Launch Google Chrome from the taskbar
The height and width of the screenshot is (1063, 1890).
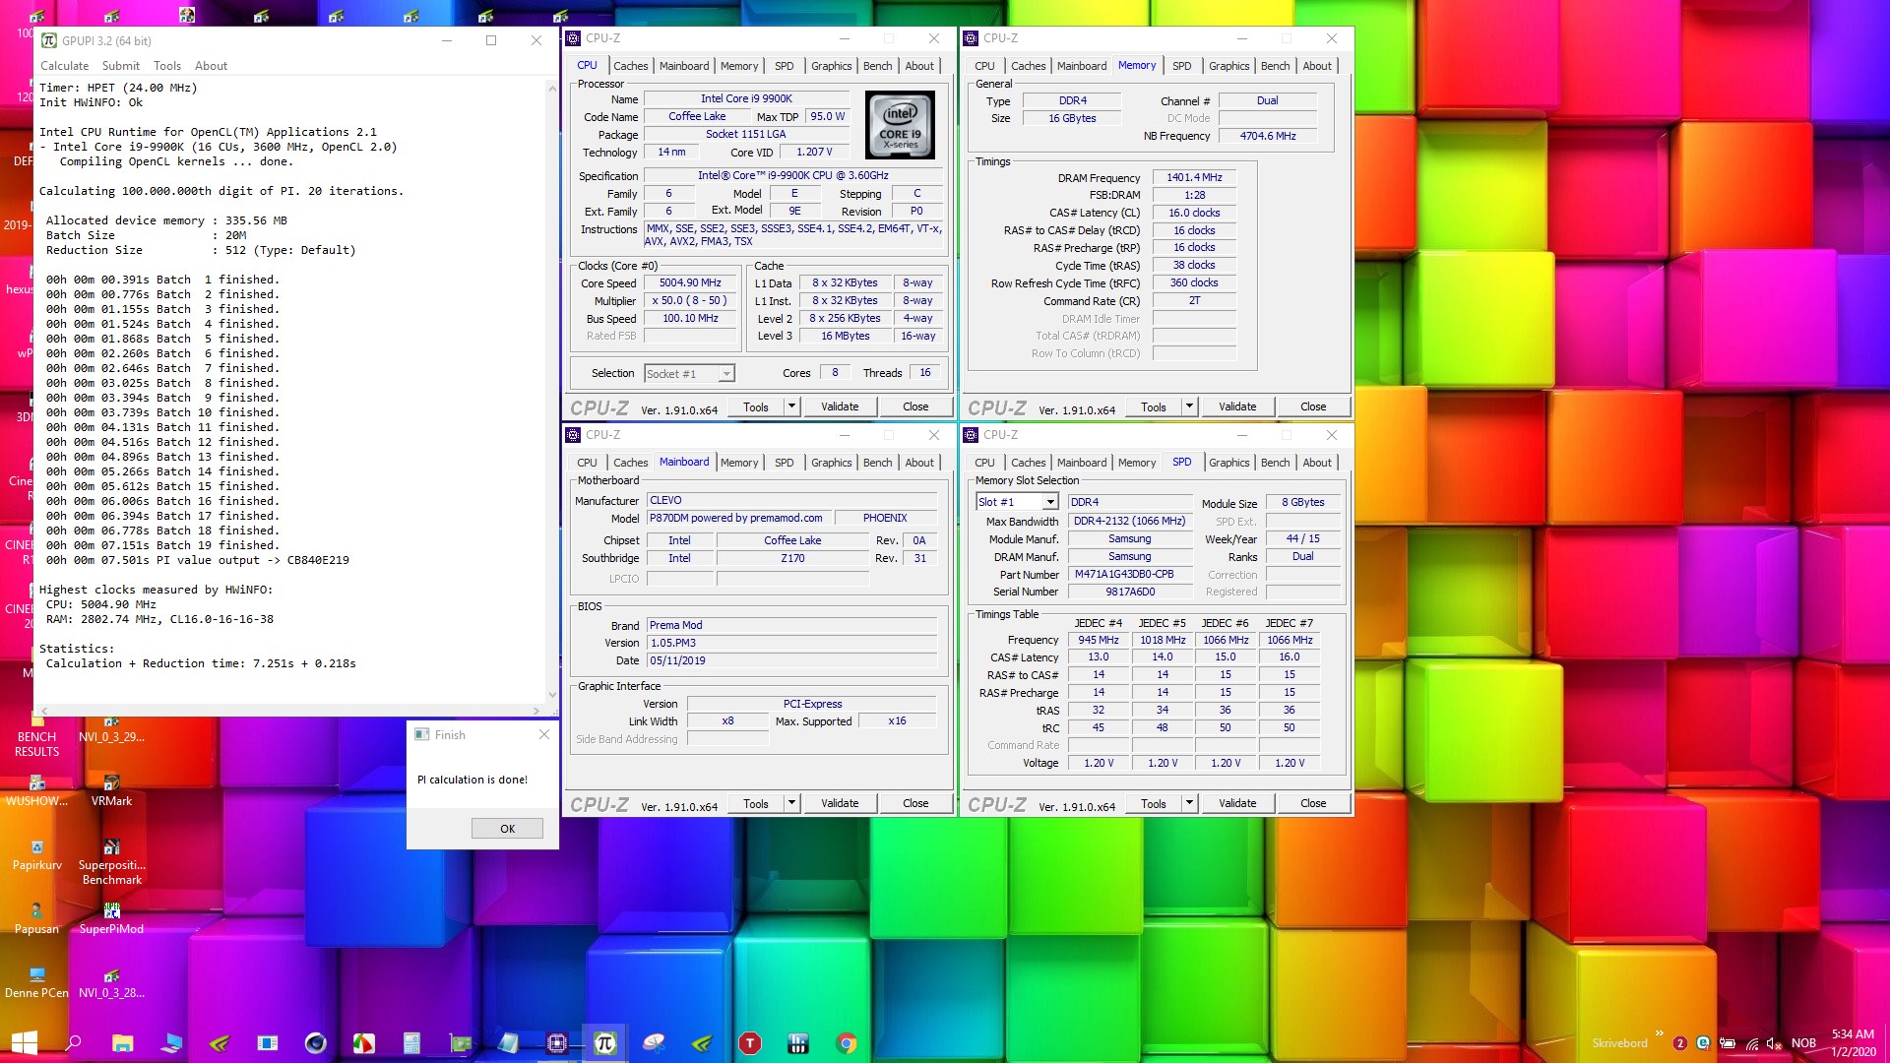[847, 1043]
